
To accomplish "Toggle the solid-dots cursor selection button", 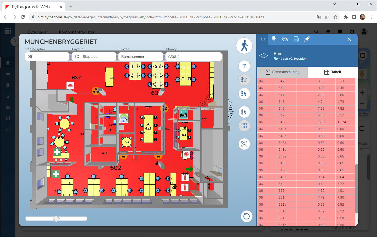I will [x=244, y=94].
